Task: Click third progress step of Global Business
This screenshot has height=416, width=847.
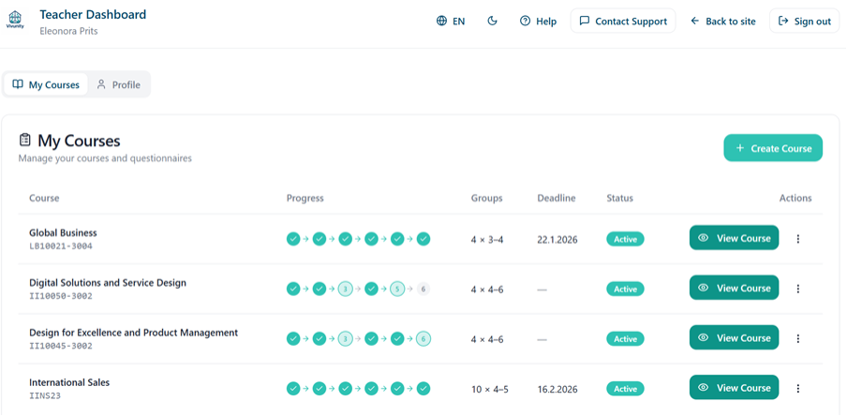Action: pyautogui.click(x=345, y=239)
